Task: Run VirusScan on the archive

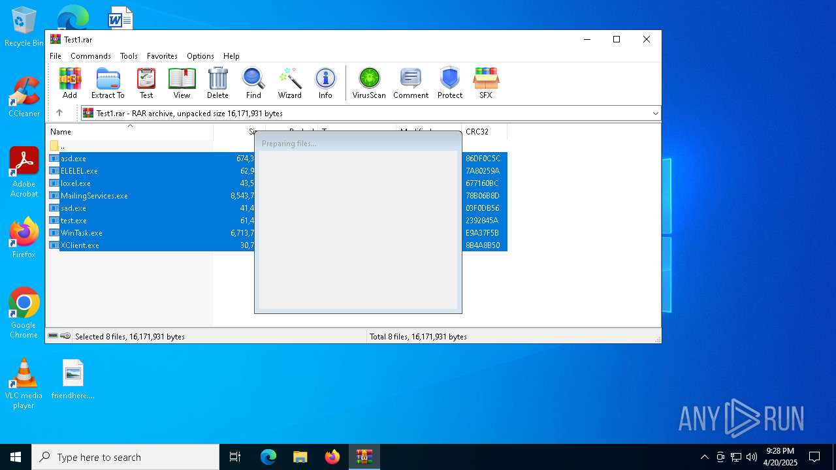Action: pyautogui.click(x=369, y=83)
